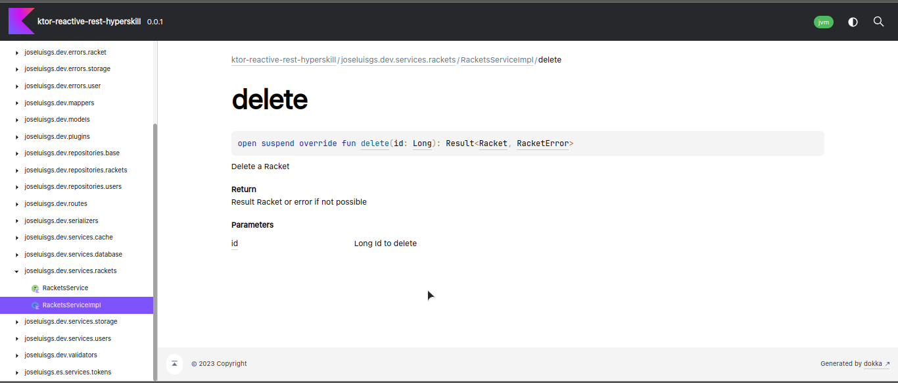
Task: Click the Long type link in signature
Action: click(422, 143)
